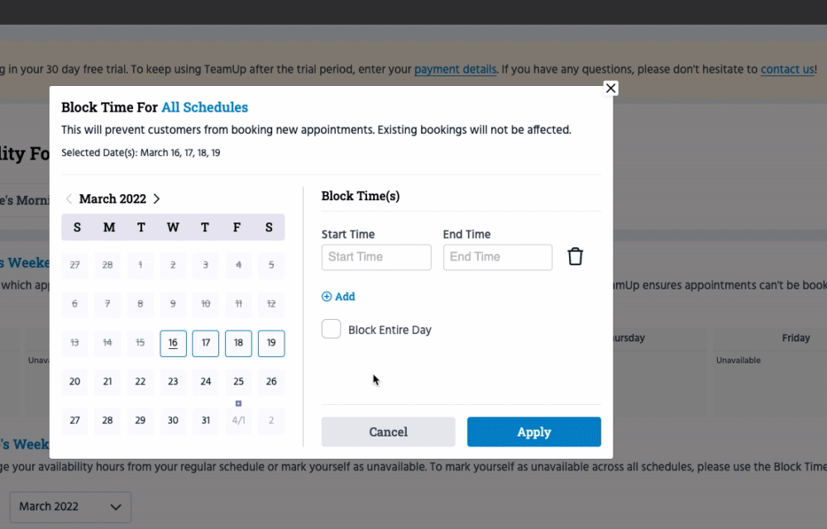
Task: Deselect March 19 in calendar
Action: [271, 343]
